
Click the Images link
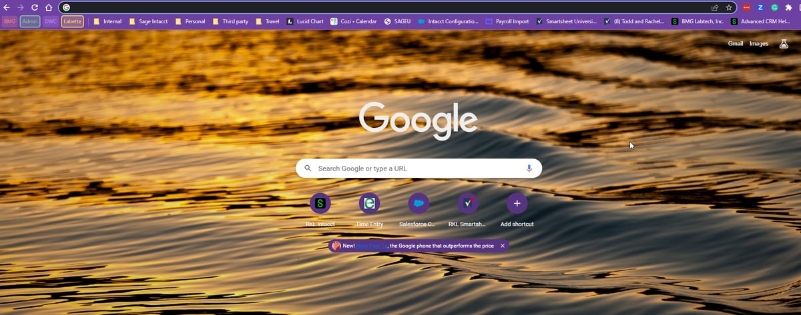coord(759,44)
